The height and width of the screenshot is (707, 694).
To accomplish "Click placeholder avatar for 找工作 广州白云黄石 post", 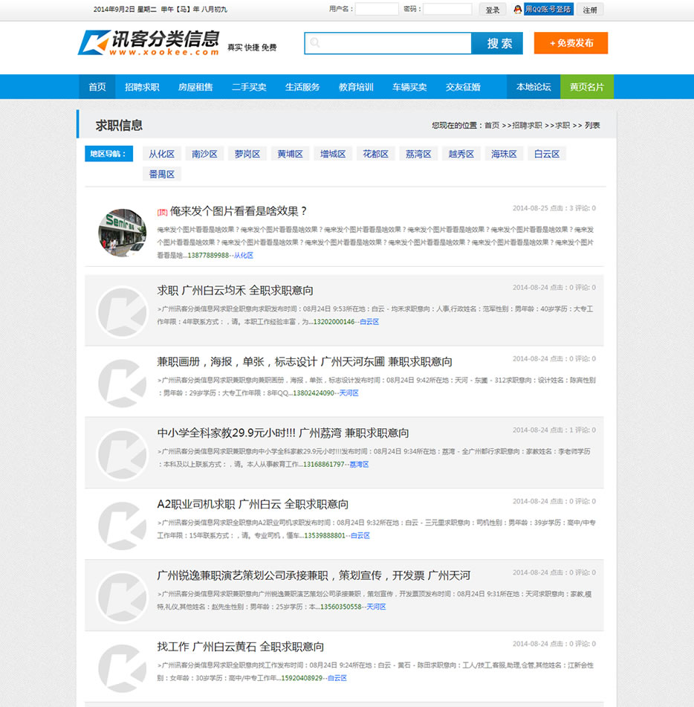I will 122,668.
